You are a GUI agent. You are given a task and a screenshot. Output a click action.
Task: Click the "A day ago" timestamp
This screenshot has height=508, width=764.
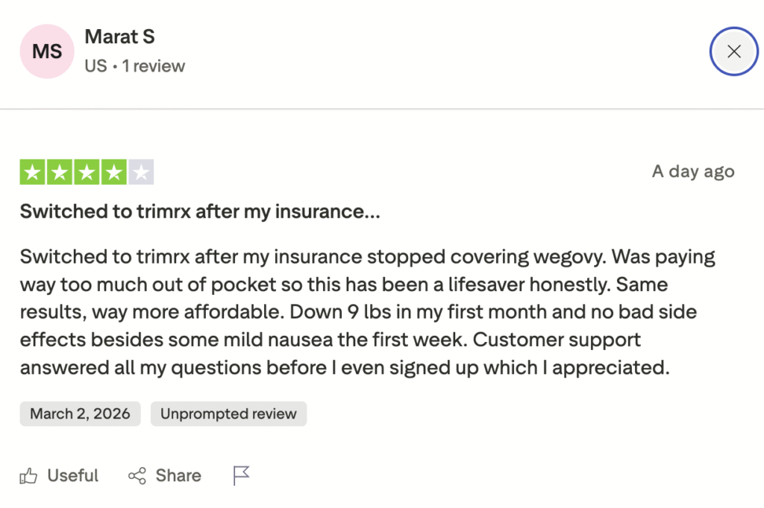[693, 171]
